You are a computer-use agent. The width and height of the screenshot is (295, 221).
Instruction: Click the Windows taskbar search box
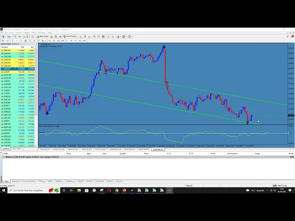tap(28, 190)
